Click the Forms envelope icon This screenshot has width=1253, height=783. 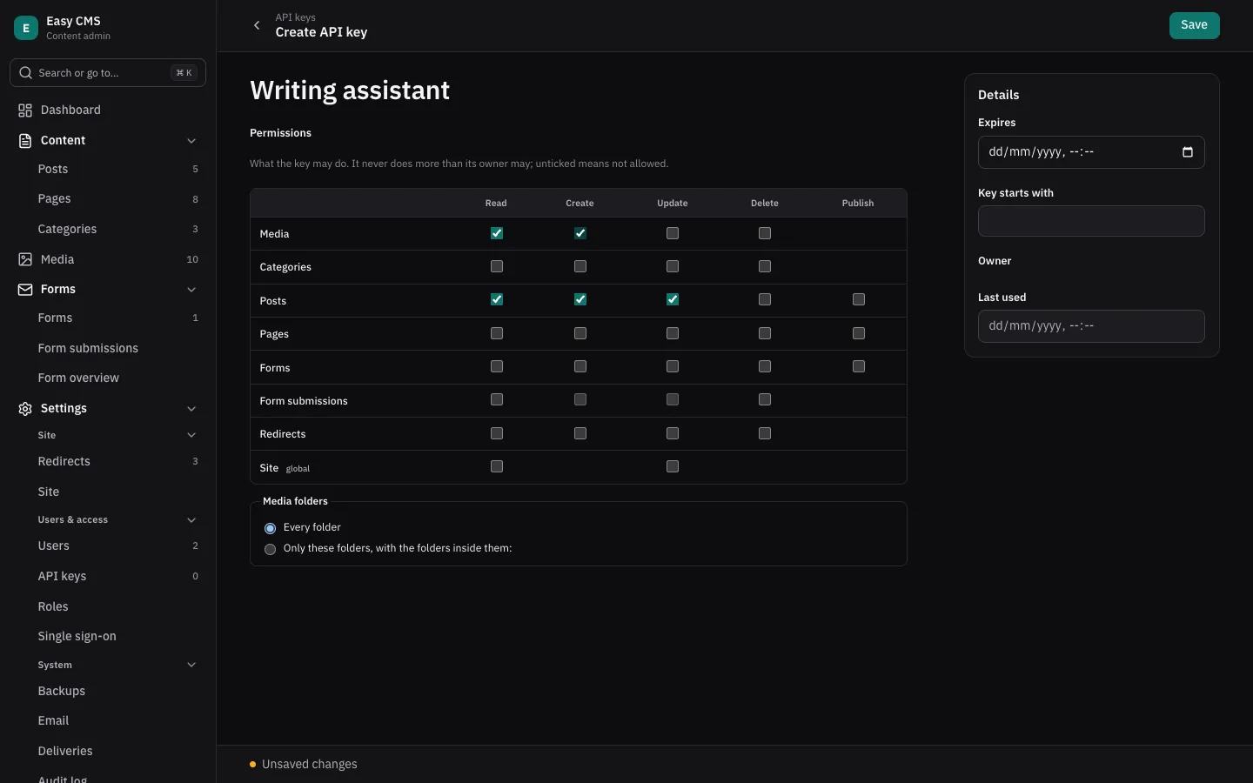[25, 290]
